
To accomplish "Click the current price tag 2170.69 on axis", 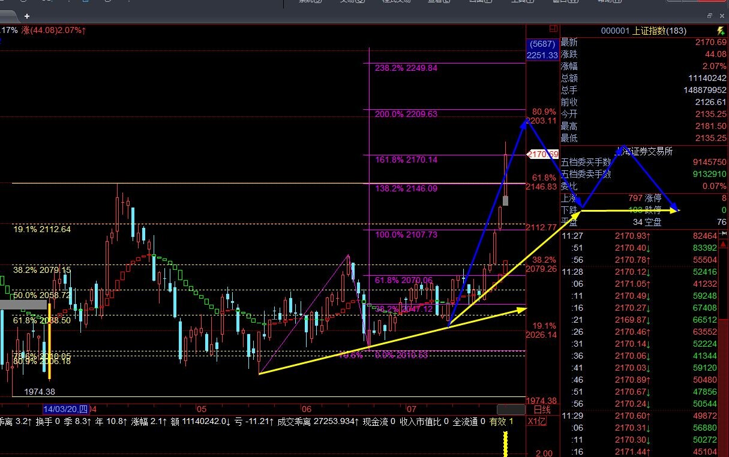I will tap(542, 154).
